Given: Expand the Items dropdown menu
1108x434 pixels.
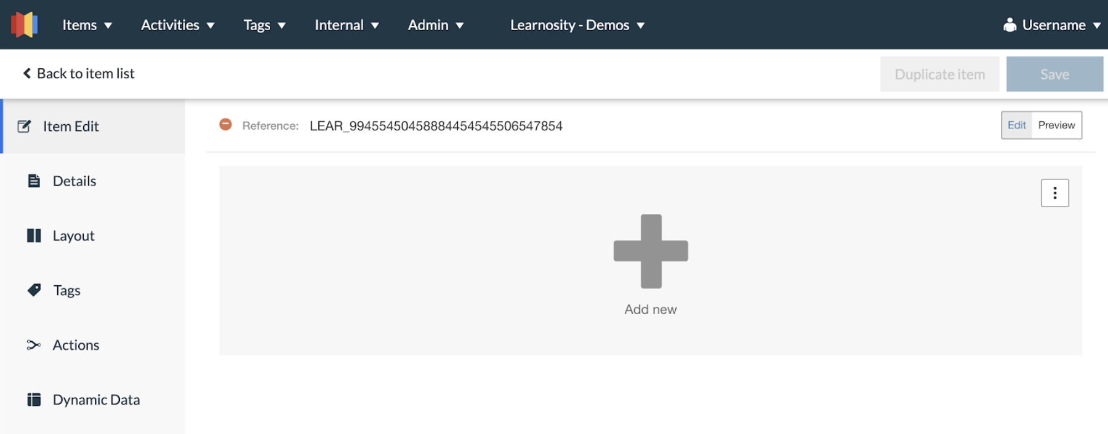Looking at the screenshot, I should (x=87, y=25).
